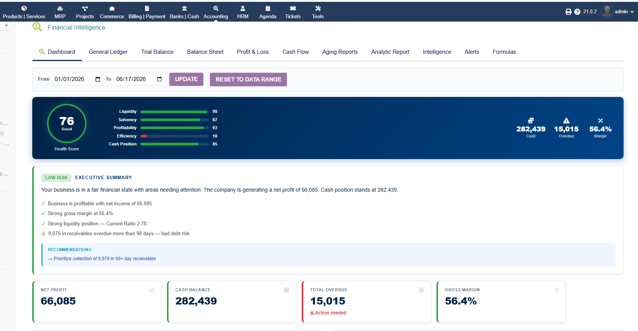This screenshot has width=638, height=331.
Task: Click the HRM person icon
Action: pyautogui.click(x=243, y=8)
